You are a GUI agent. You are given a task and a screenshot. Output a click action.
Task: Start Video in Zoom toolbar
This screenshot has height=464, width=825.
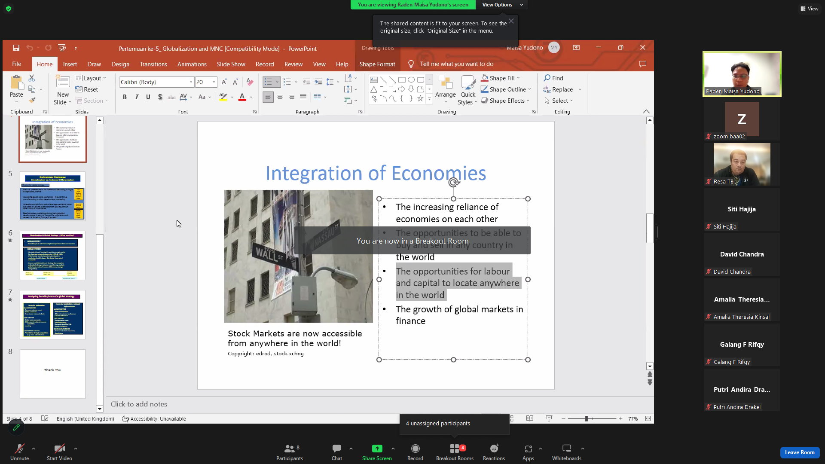(x=59, y=452)
